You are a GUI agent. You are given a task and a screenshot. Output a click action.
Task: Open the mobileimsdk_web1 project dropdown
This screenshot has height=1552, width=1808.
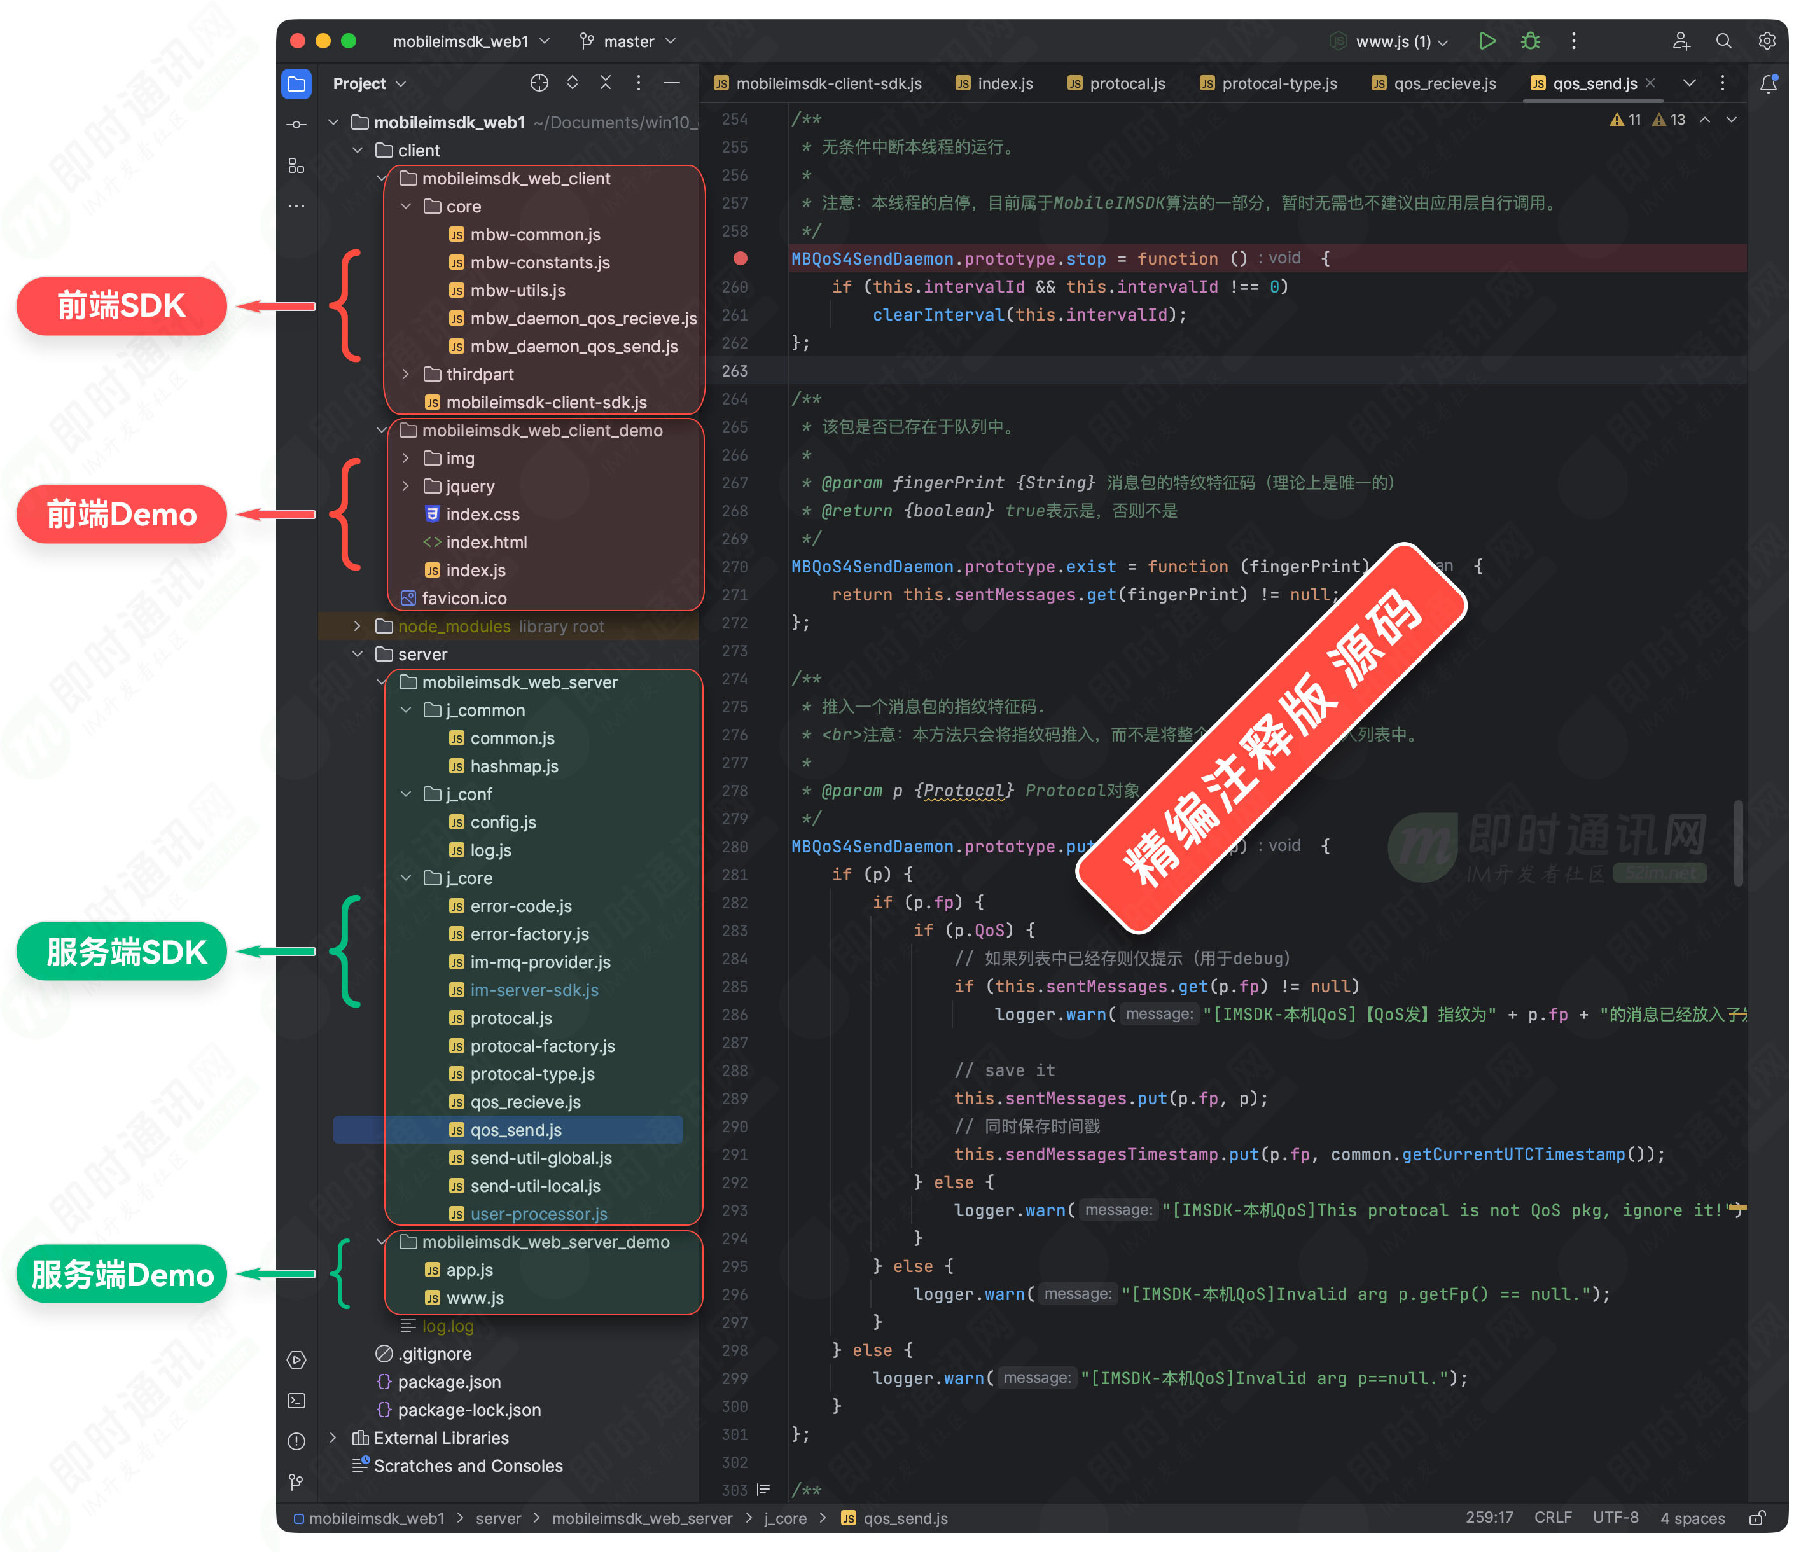[471, 41]
